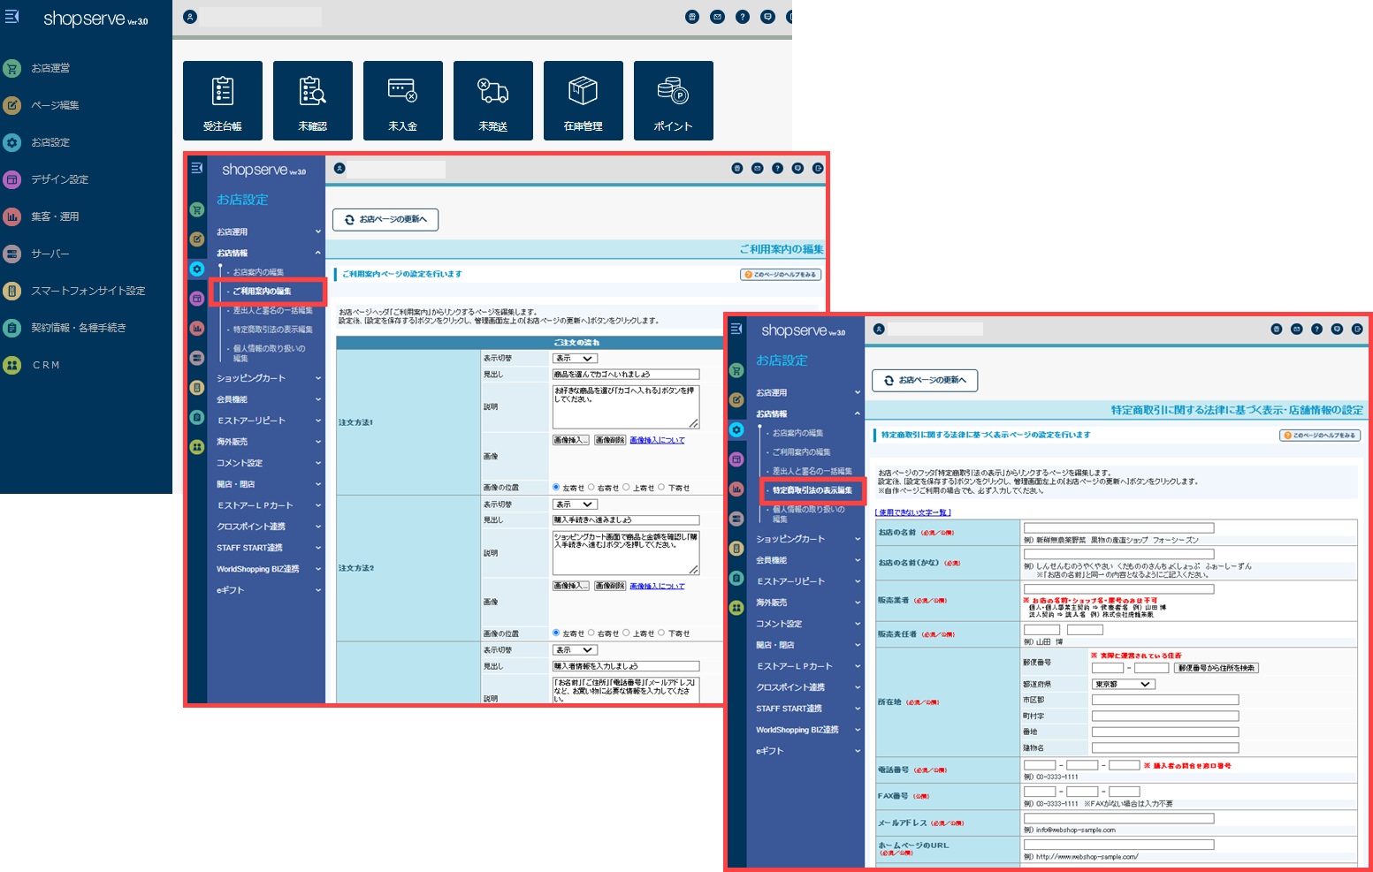Click the design icon in the 特定商取引 window strip
The width and height of the screenshot is (1373, 872).
736,459
